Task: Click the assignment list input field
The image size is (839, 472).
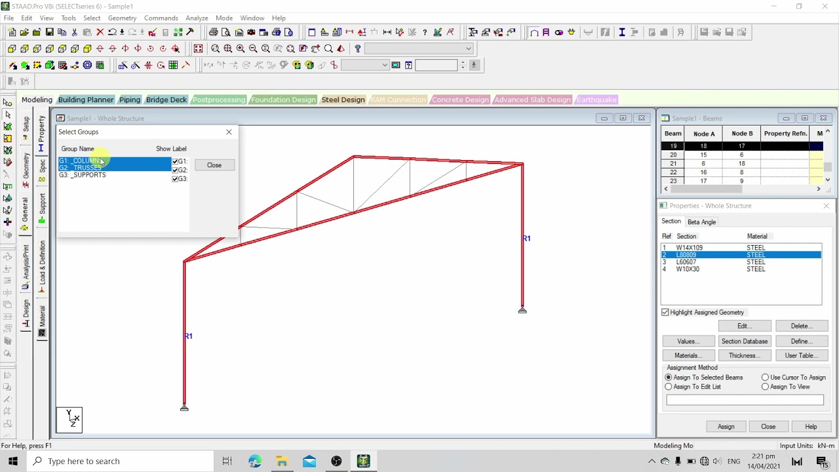Action: [745, 400]
